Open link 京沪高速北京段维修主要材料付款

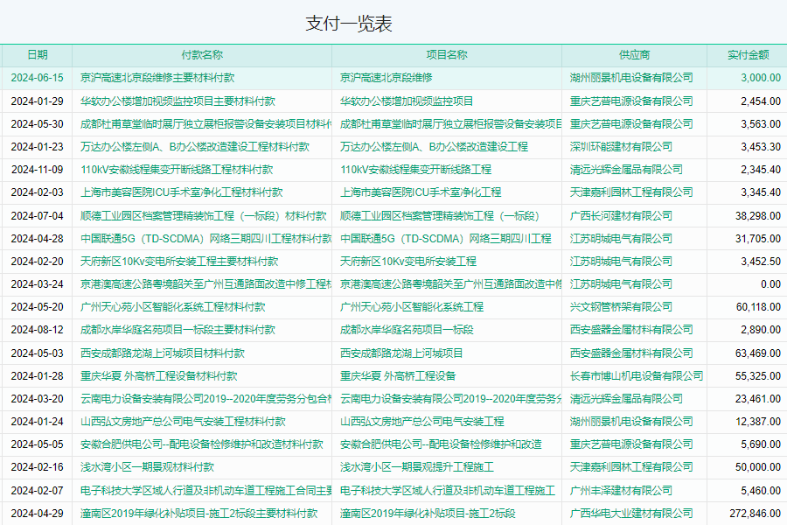[x=157, y=78]
